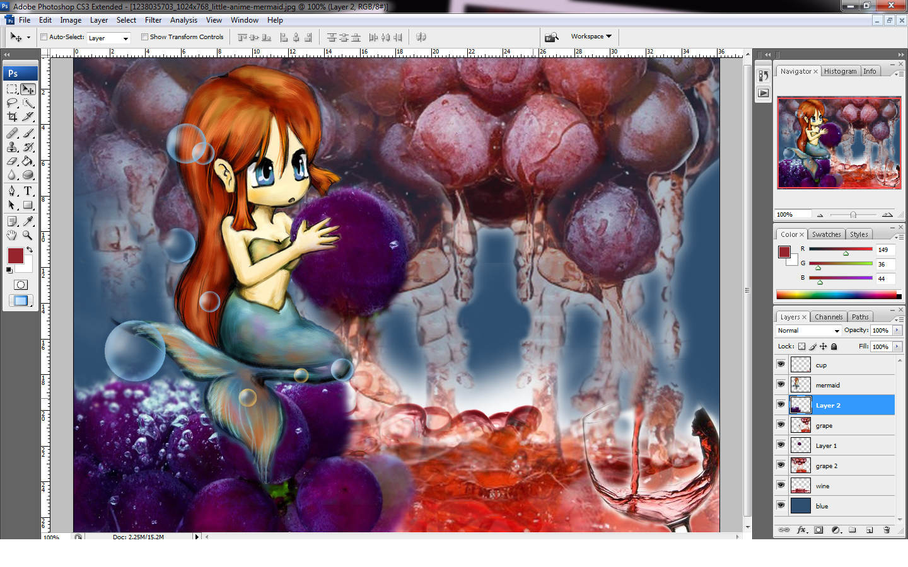Create new adjustment layer icon
Viewport: 908px width, 567px height.
835,530
